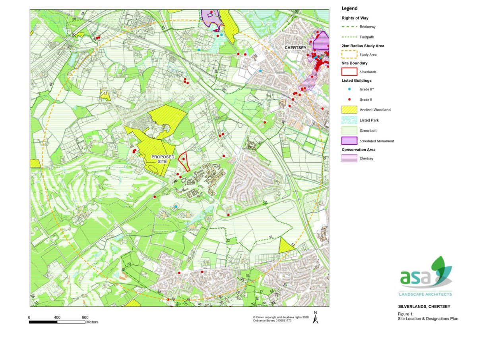The height and width of the screenshot is (337, 477).
Task: Pick the Listed Park legend swatch
Action: pos(349,120)
